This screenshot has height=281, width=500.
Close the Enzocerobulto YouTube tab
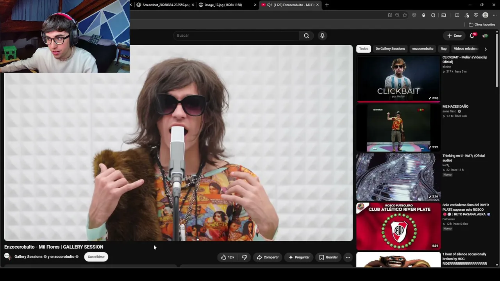tap(318, 5)
